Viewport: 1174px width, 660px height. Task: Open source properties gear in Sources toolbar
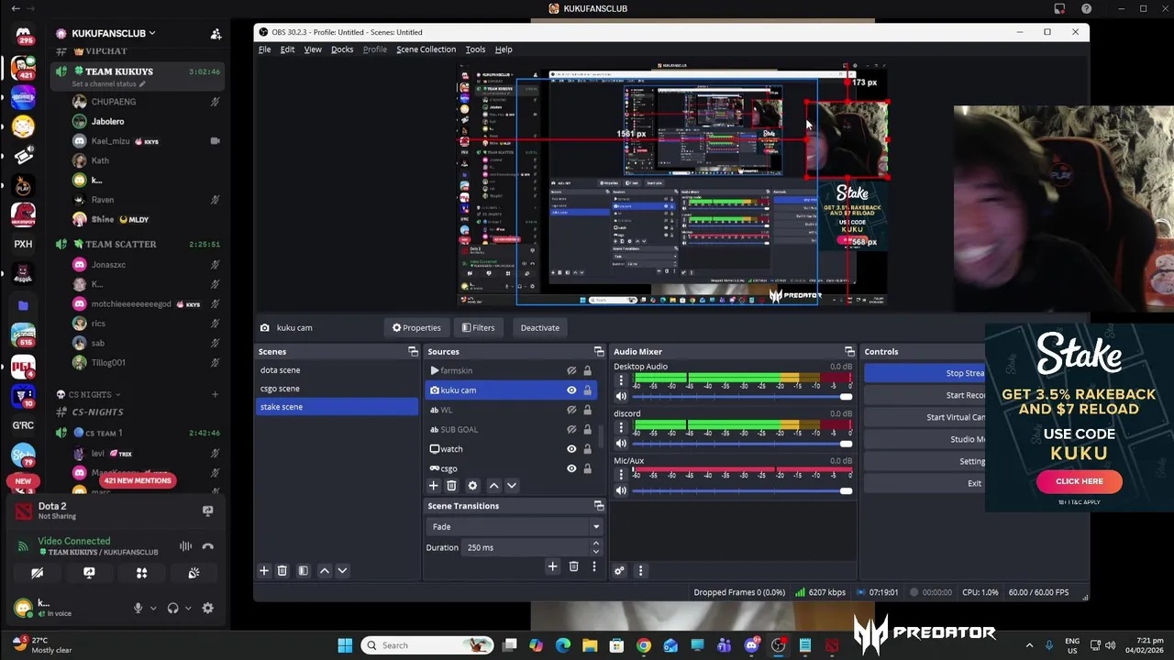(x=472, y=486)
